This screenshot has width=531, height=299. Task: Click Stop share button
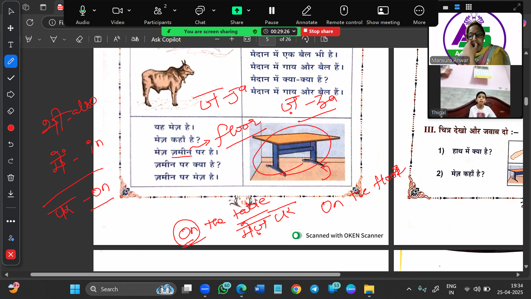321,31
